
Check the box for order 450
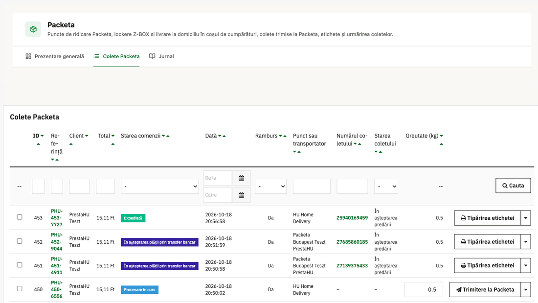pyautogui.click(x=20, y=289)
